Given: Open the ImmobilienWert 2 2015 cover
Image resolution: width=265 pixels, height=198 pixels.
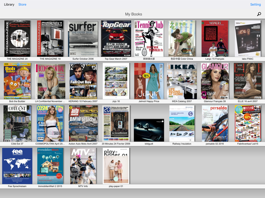Looking at the screenshot, I should tap(50, 166).
